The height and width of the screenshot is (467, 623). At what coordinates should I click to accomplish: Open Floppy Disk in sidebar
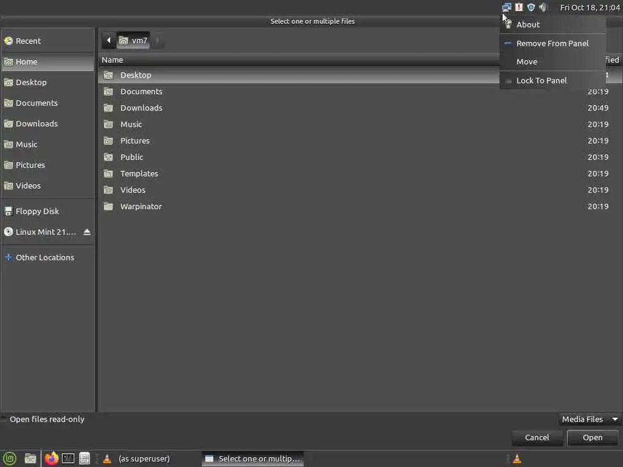tap(47, 211)
